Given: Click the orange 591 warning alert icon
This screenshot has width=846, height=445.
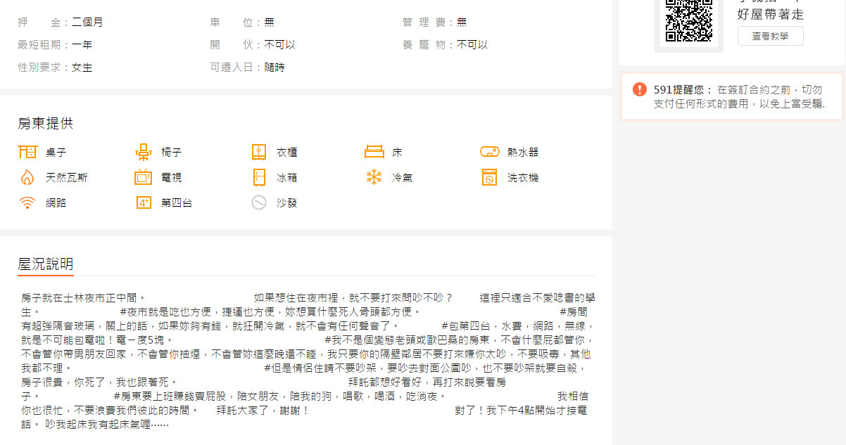Looking at the screenshot, I should [x=639, y=89].
